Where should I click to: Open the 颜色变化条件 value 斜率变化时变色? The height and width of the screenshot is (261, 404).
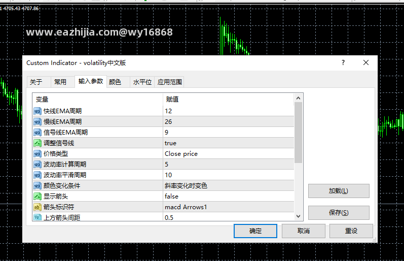(229, 186)
